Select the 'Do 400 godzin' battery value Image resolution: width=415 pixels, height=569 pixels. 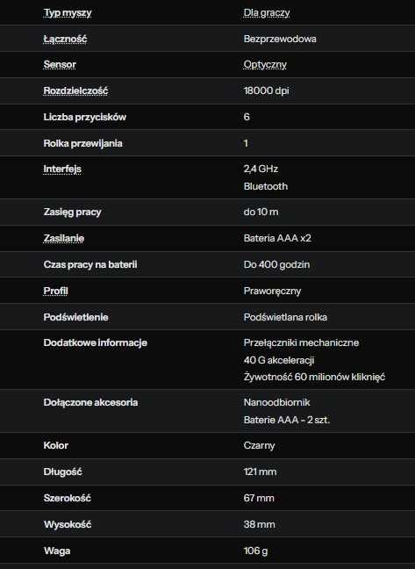coord(276,264)
